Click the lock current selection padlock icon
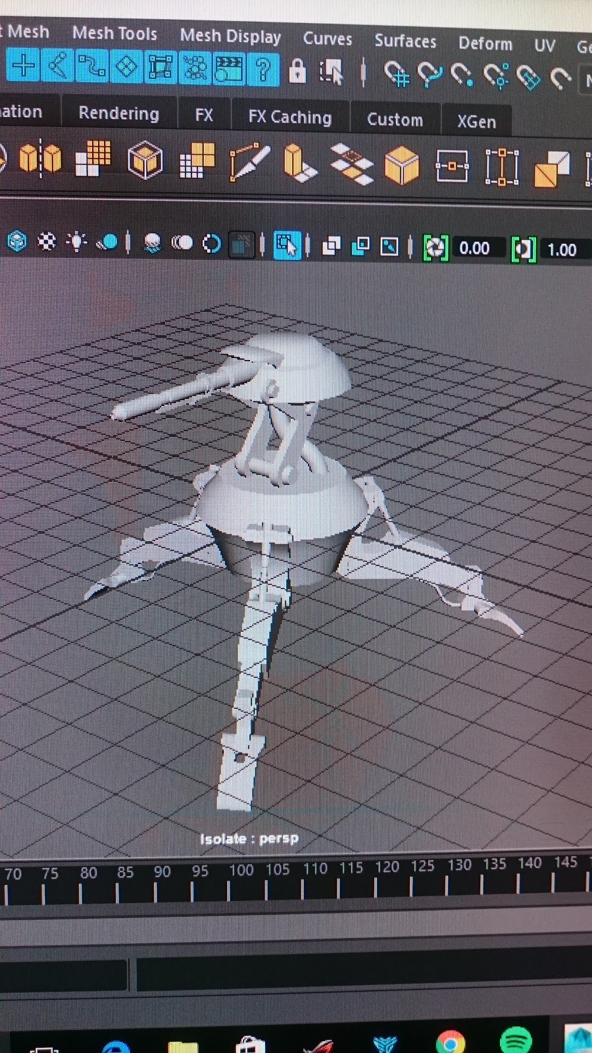Viewport: 592px width, 1053px height. pyautogui.click(x=297, y=70)
